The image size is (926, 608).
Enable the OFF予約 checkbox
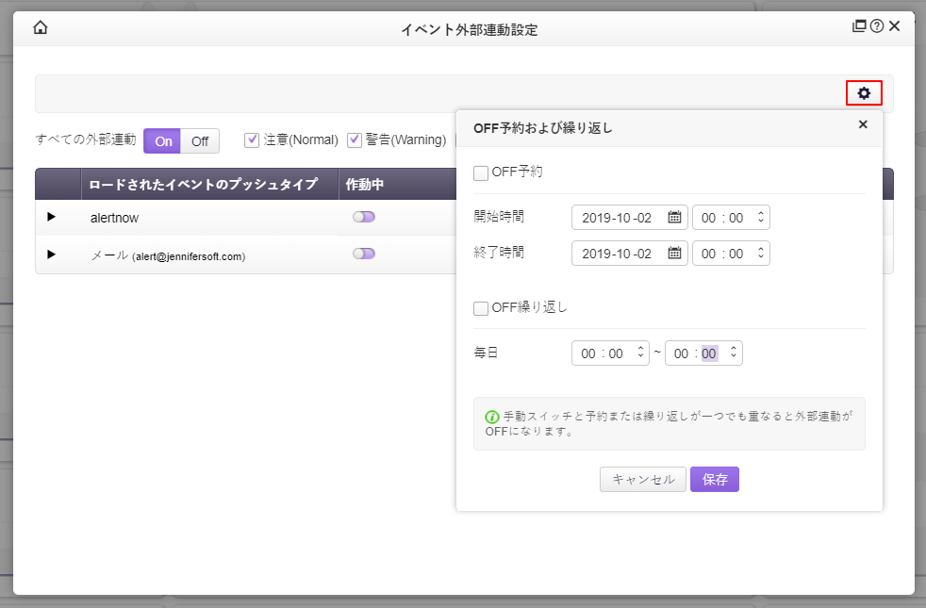point(481,173)
